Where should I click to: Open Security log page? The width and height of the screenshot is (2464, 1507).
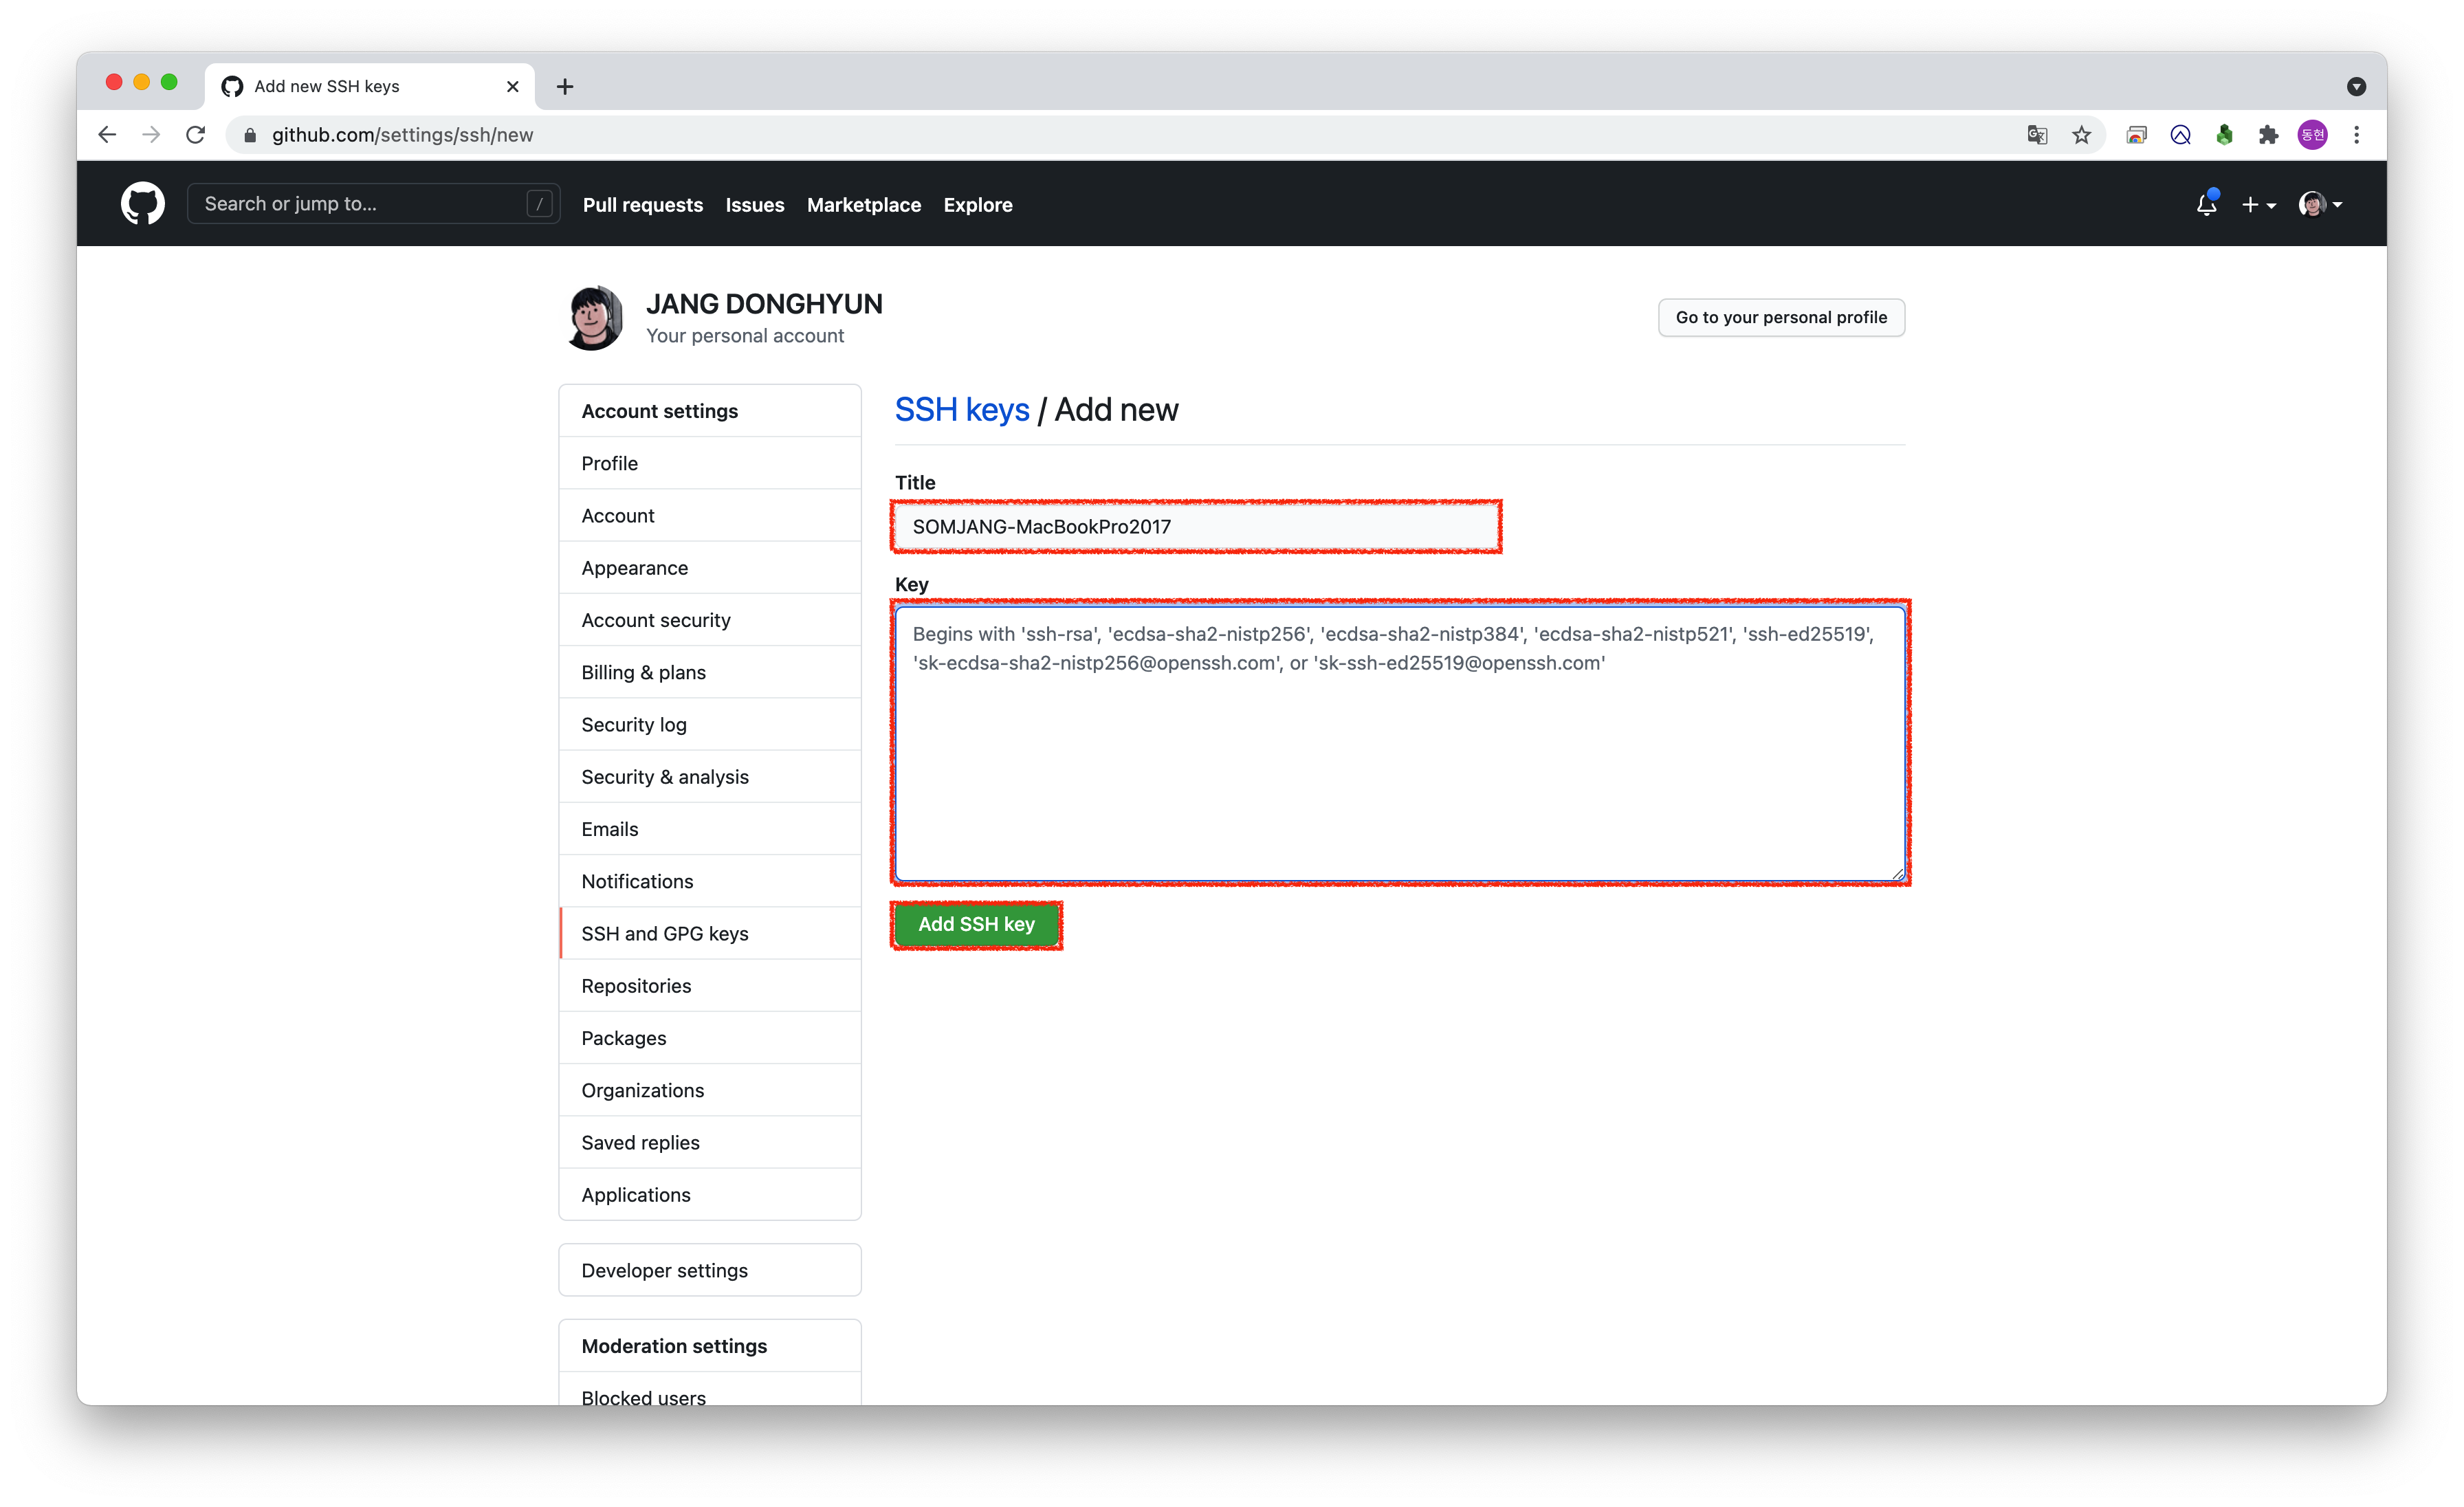coord(710,724)
